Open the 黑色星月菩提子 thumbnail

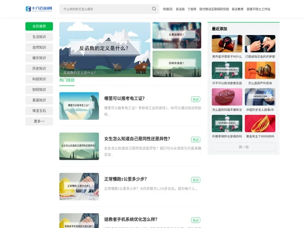click(227, 43)
